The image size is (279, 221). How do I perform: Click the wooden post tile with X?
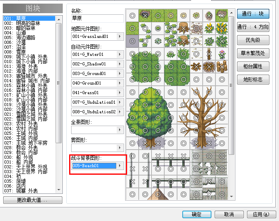coord(209,54)
